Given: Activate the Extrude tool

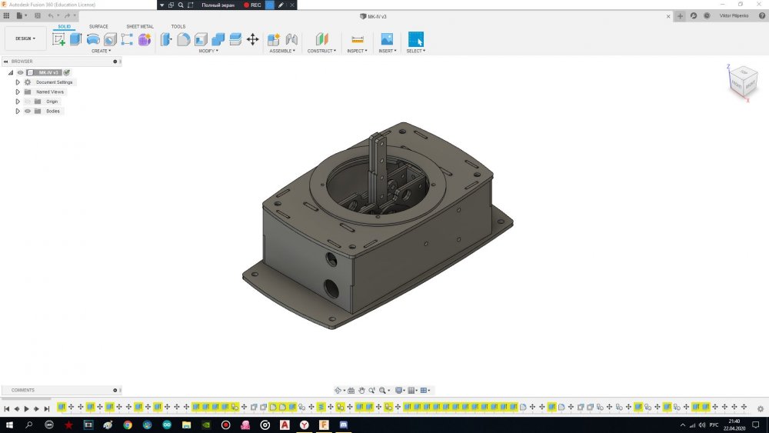Looking at the screenshot, I should [x=75, y=39].
